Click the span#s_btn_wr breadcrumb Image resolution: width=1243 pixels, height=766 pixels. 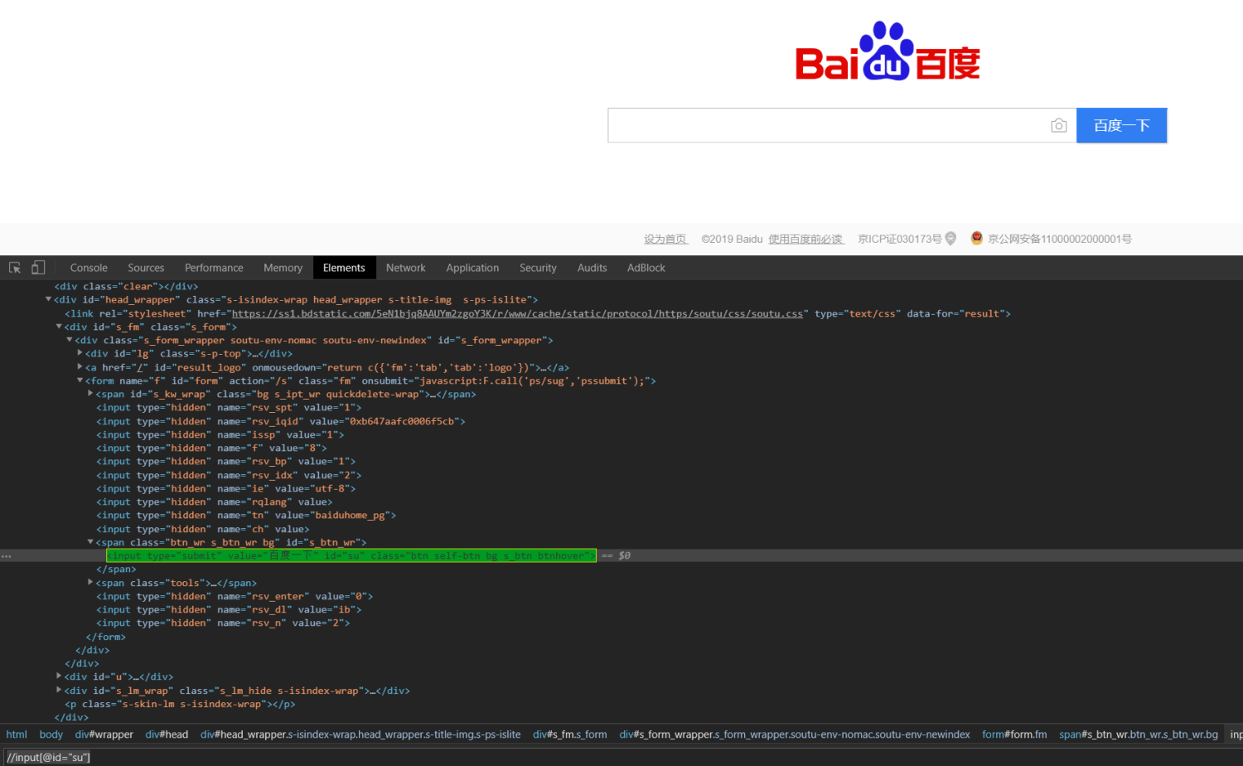[1139, 734]
